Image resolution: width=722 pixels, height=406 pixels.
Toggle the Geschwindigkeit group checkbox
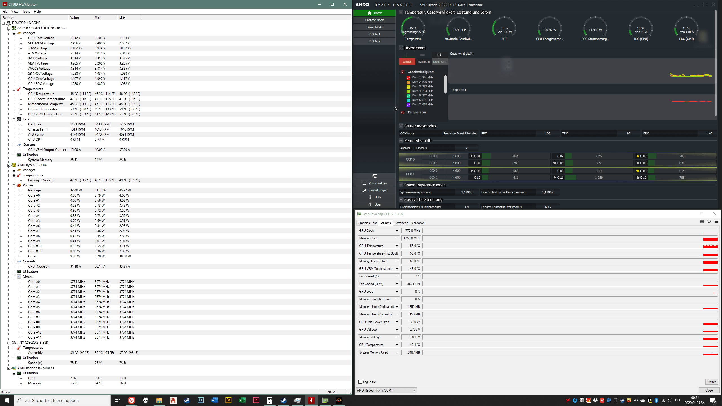click(403, 72)
